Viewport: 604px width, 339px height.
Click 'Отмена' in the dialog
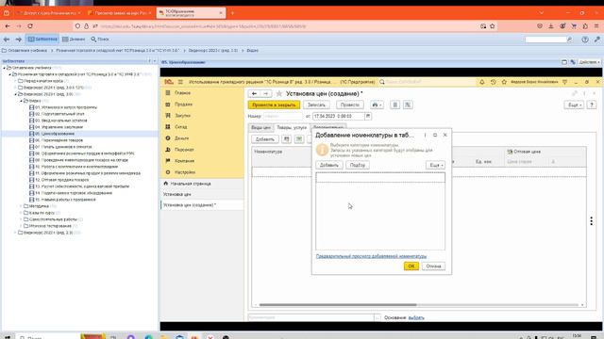(x=433, y=266)
